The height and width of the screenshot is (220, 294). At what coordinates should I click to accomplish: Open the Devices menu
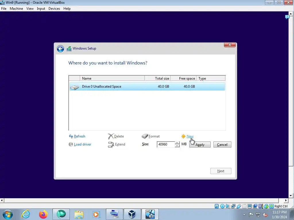54,9
